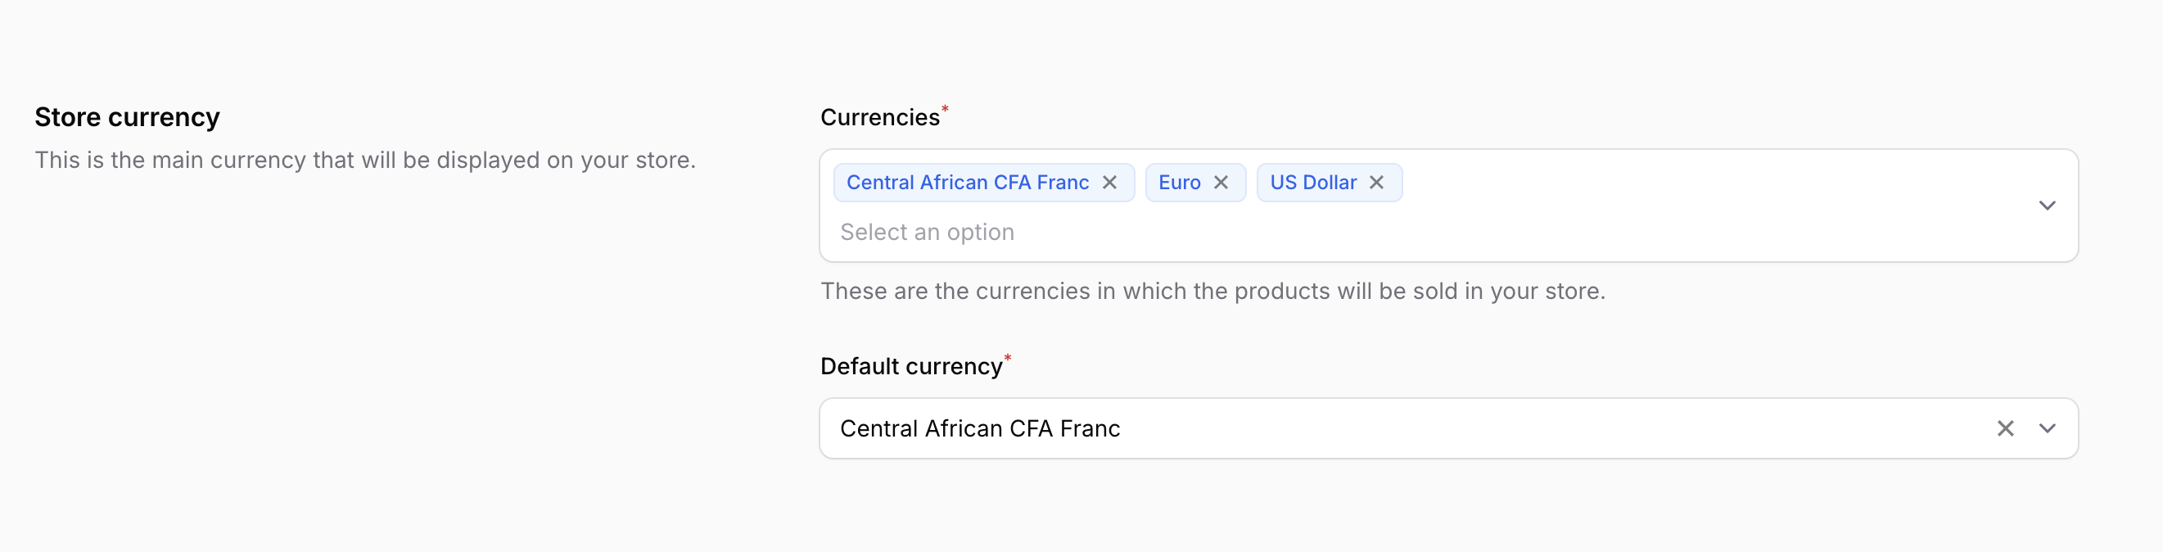Select the Euro tag label
This screenshot has width=2163, height=552.
pos(1179,183)
